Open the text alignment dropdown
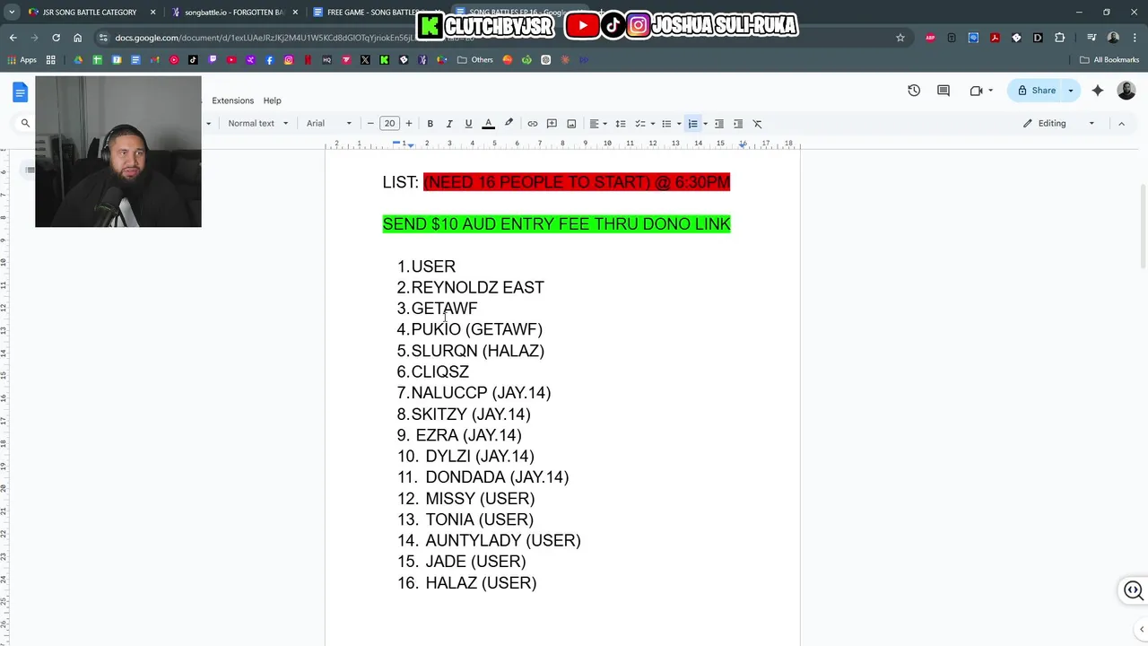The width and height of the screenshot is (1148, 646). [x=597, y=124]
